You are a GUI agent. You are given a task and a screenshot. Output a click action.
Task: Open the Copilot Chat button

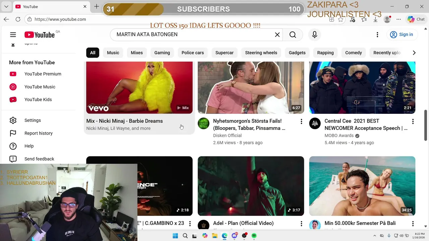[416, 19]
